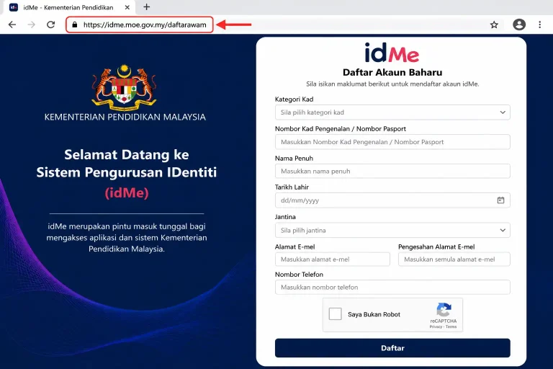Reload the page with refresh icon
This screenshot has width=553, height=369.
(51, 25)
